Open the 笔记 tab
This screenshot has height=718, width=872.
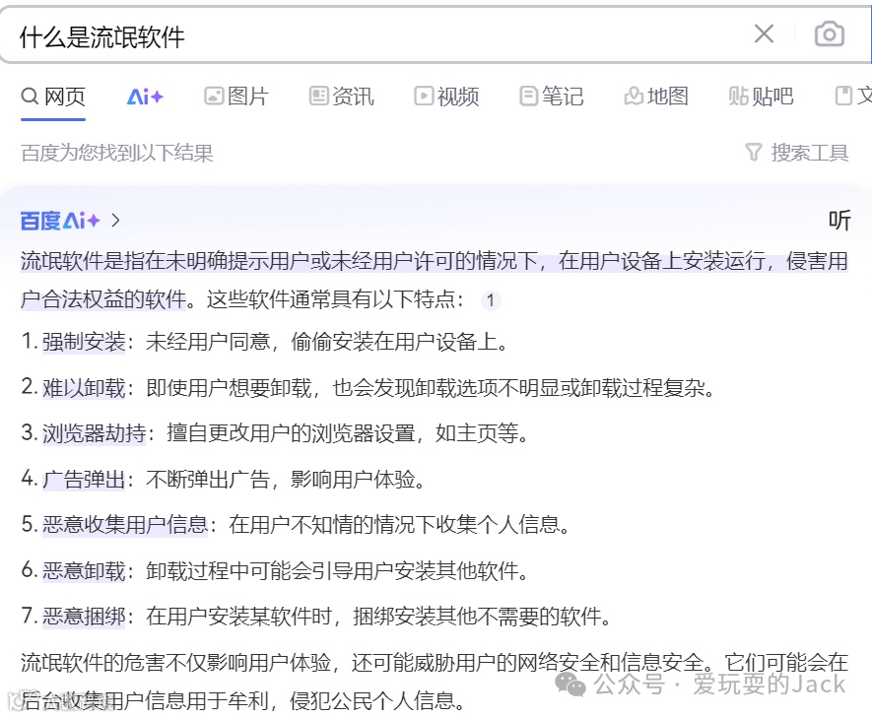click(552, 97)
